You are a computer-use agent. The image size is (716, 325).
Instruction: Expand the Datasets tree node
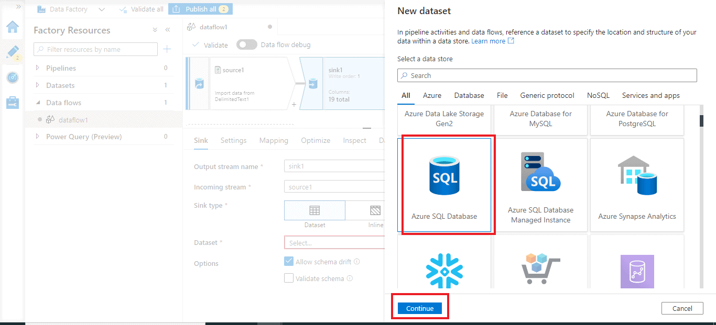point(37,85)
